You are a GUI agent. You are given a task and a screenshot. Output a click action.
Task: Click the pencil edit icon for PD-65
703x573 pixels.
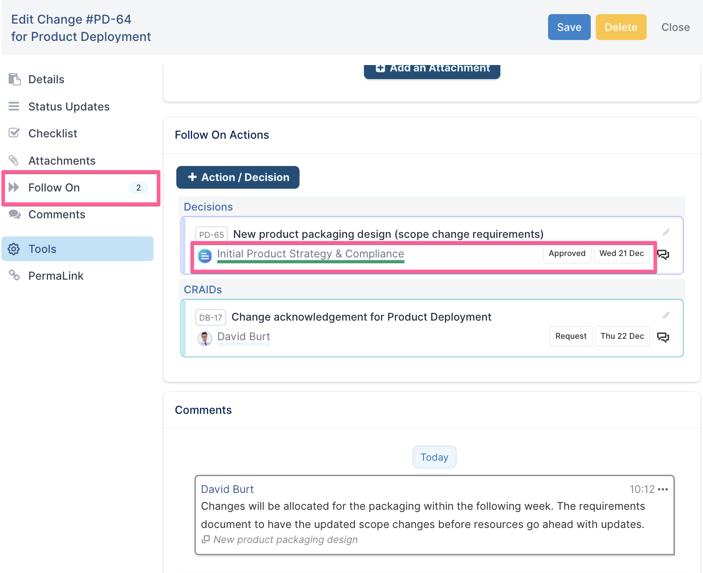[666, 233]
